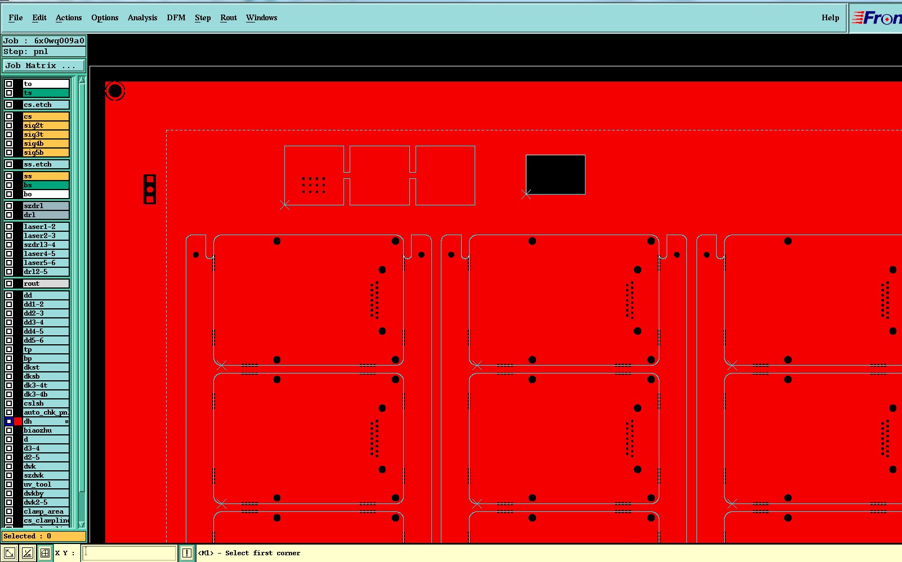
Task: Toggle display checkbox for layer rout
Action: 9,284
